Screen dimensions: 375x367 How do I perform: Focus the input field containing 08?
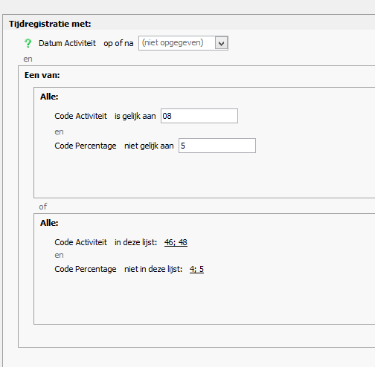pyautogui.click(x=199, y=116)
